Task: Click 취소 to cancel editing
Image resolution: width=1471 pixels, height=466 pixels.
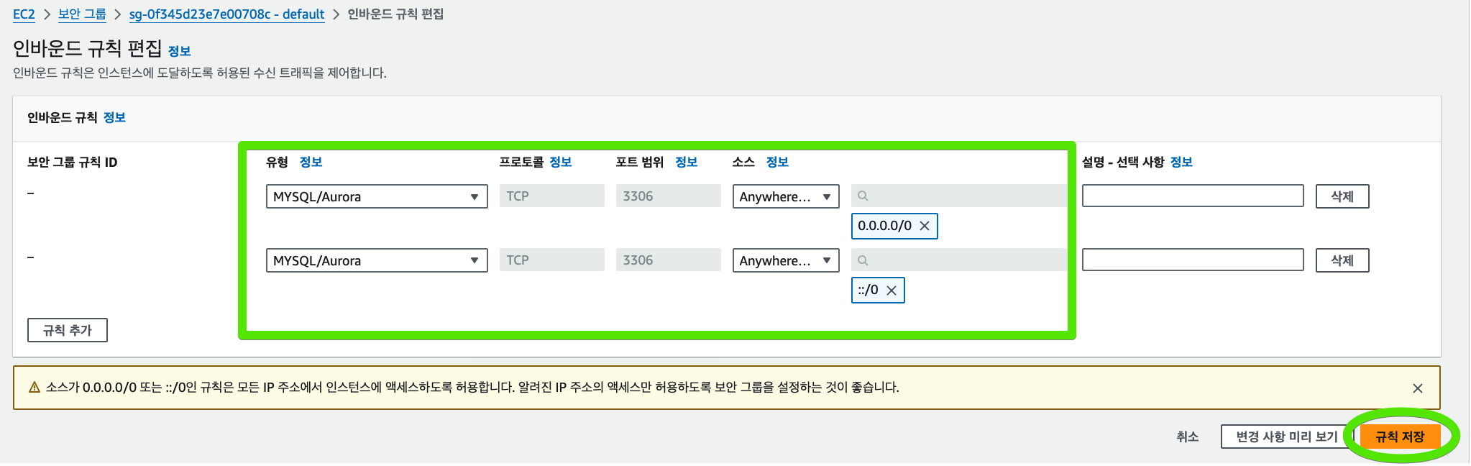Action: [1187, 437]
